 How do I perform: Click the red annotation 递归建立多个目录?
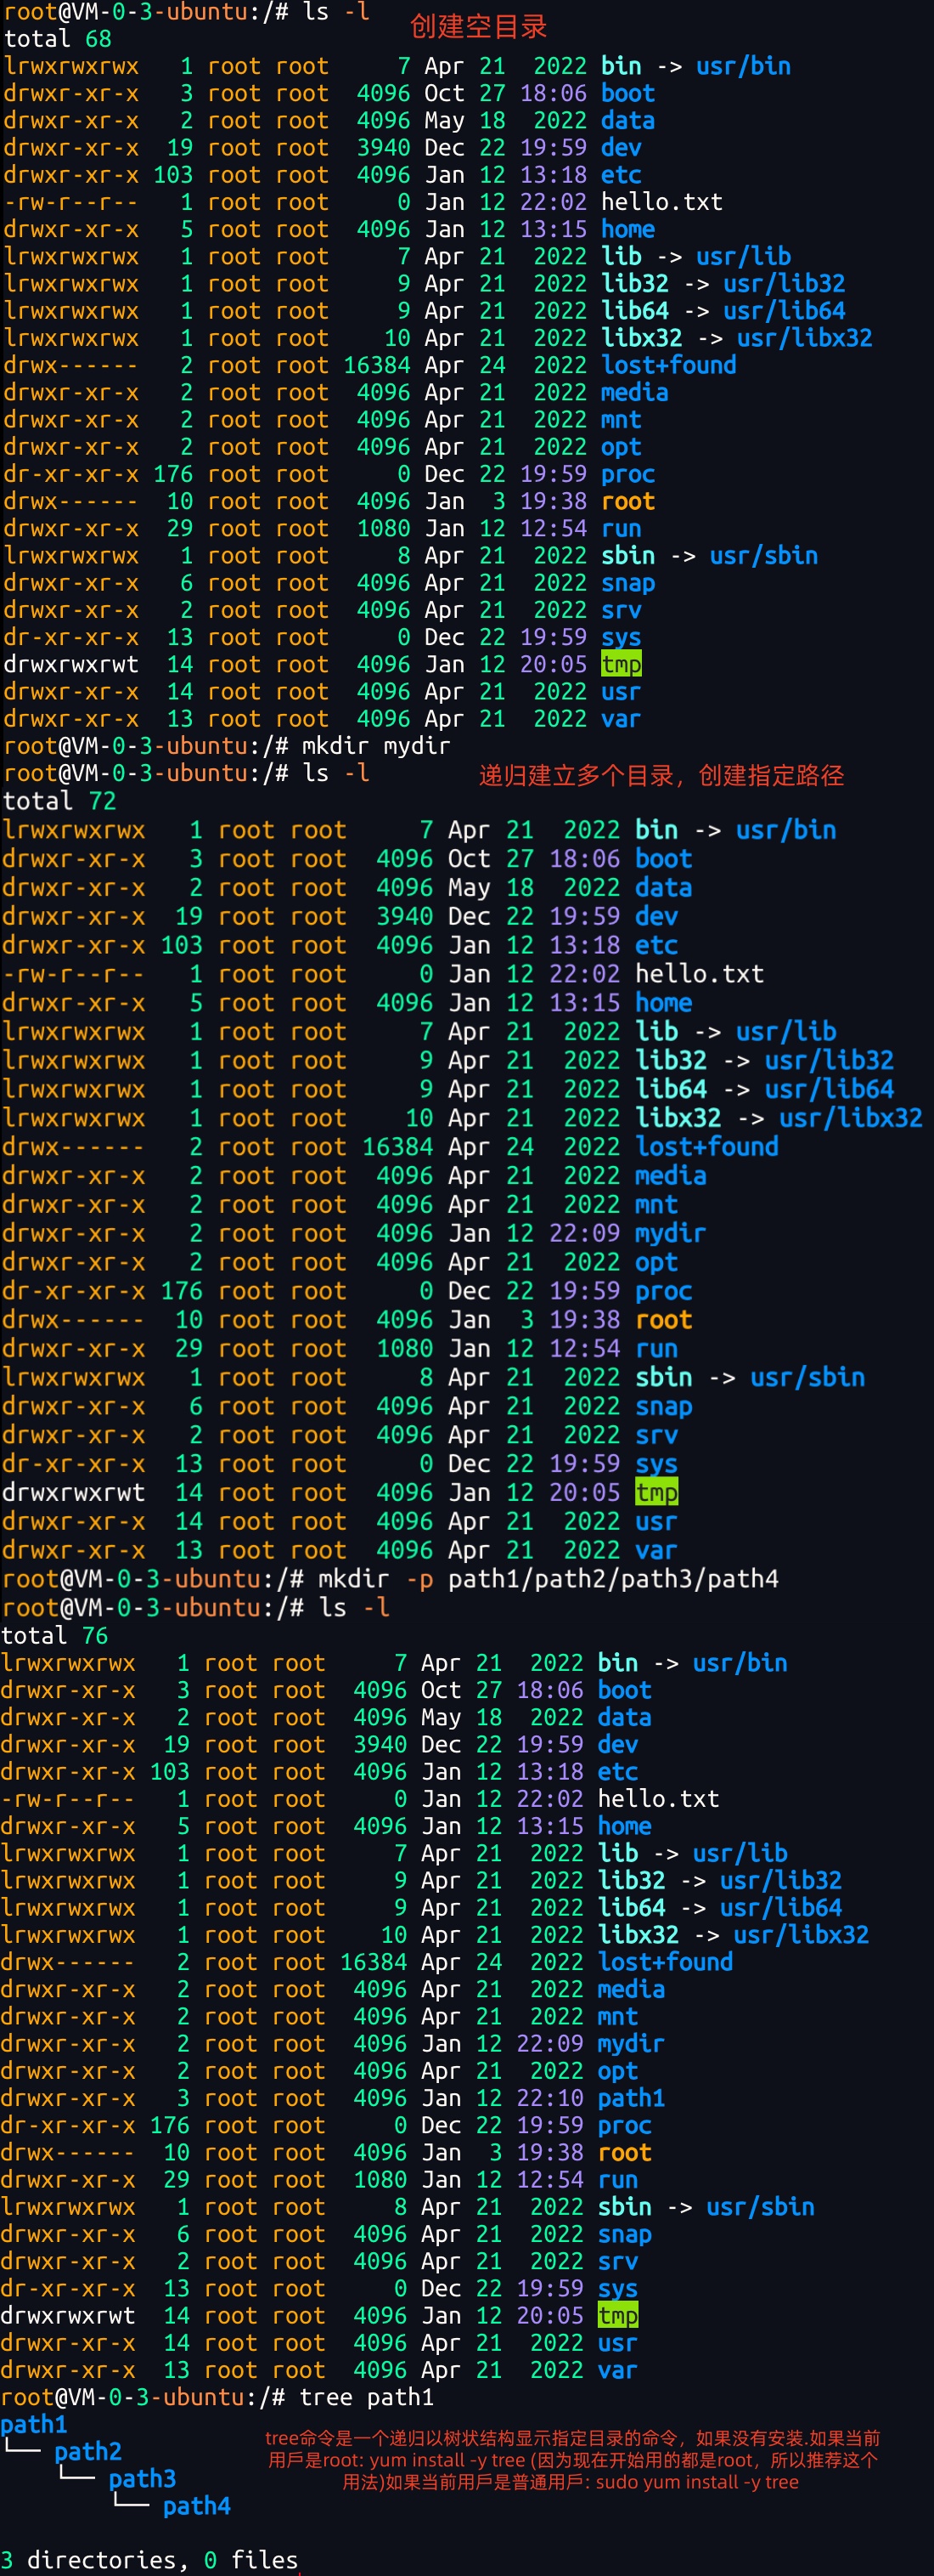[x=579, y=775]
